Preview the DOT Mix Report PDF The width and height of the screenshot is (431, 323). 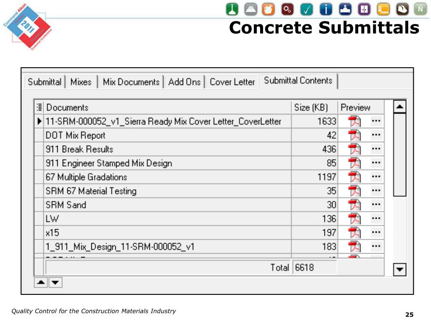[354, 135]
